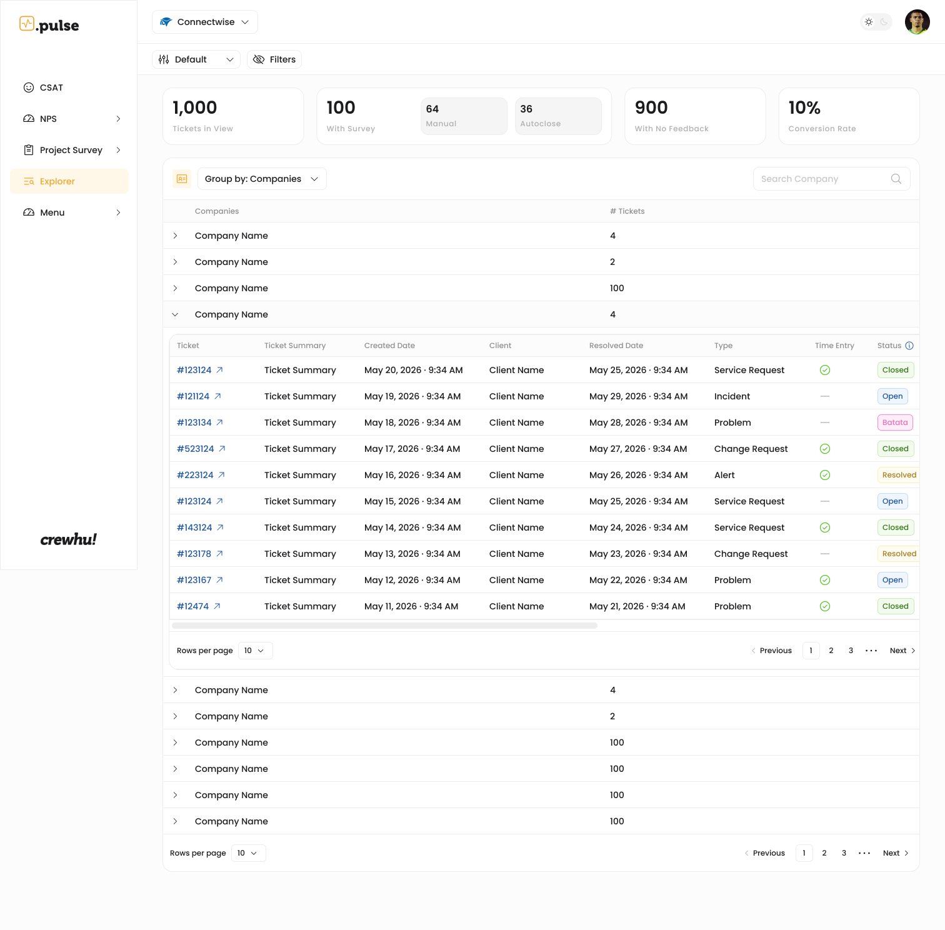Click the 36 Autoclose survey card

click(558, 116)
